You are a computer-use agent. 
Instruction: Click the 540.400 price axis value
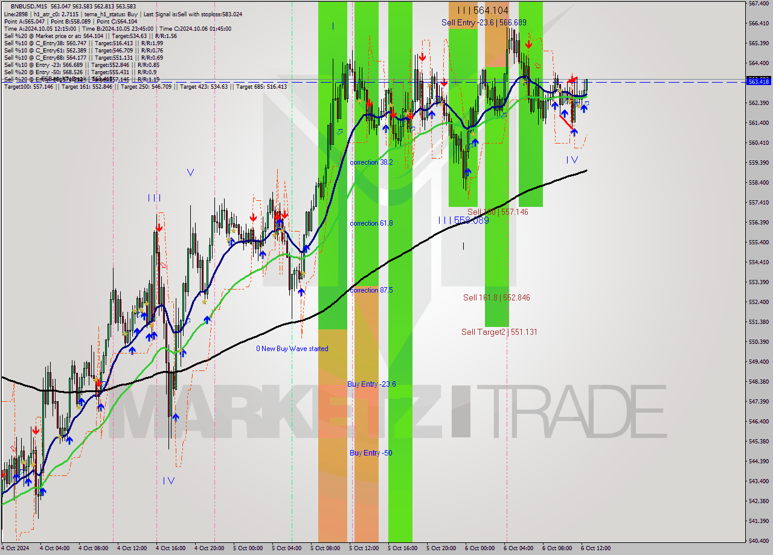click(x=759, y=541)
